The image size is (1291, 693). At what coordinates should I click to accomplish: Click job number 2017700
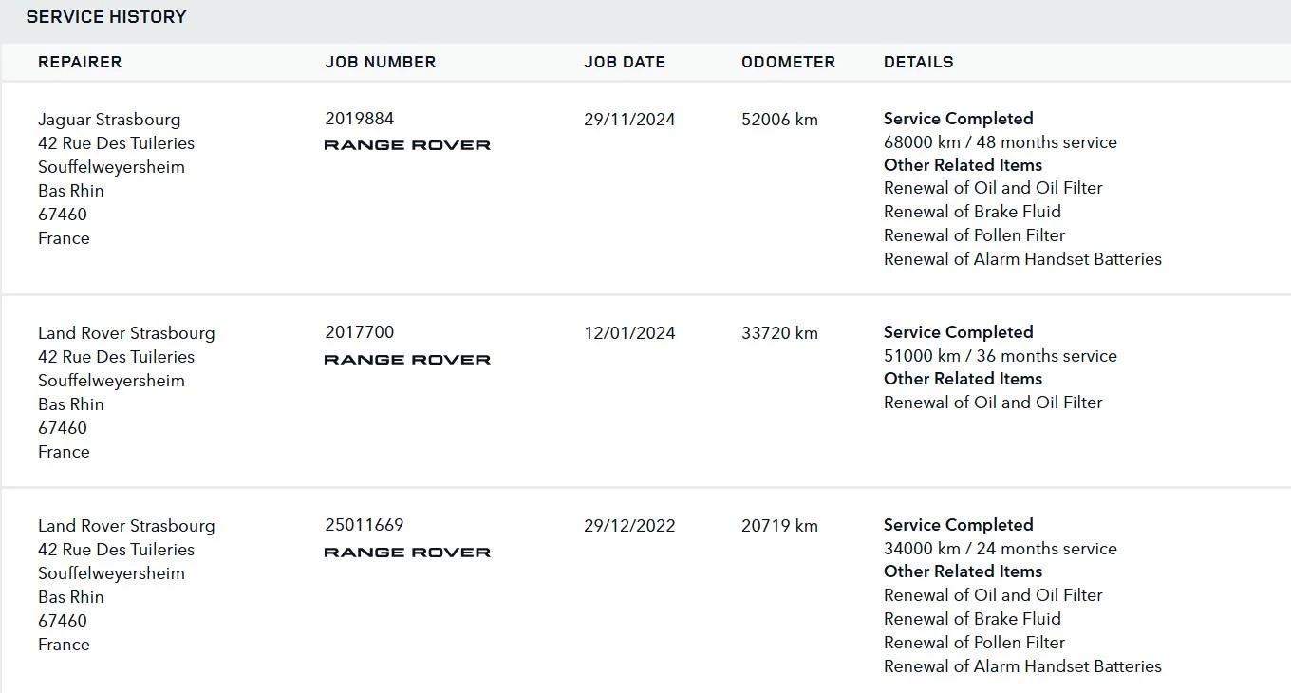point(359,332)
